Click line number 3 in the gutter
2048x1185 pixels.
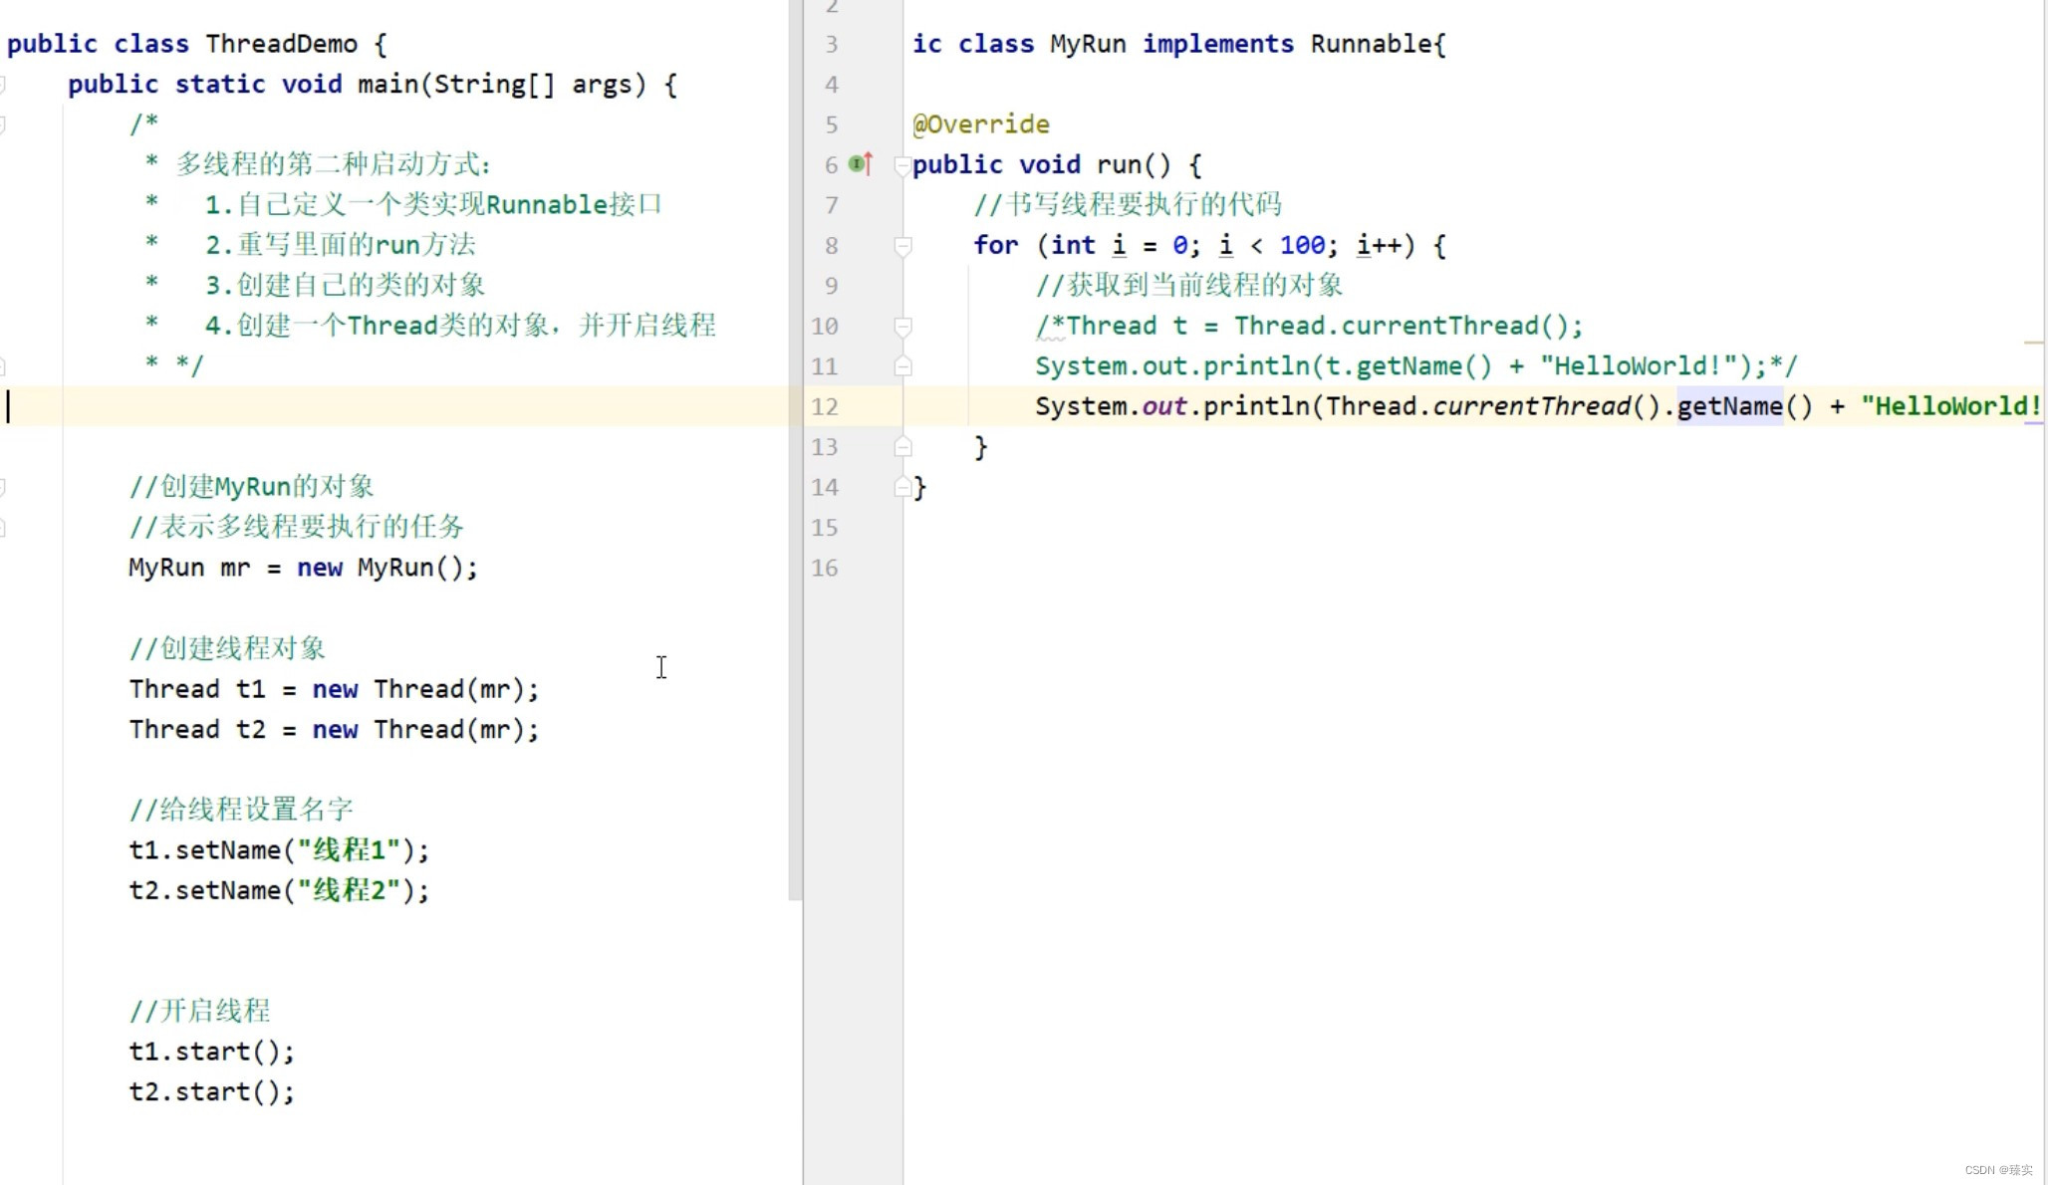(832, 44)
